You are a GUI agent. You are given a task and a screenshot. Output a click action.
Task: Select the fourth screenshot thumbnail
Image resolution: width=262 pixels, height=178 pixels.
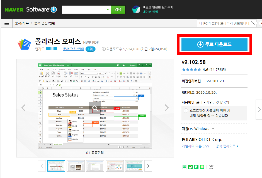[115, 166]
